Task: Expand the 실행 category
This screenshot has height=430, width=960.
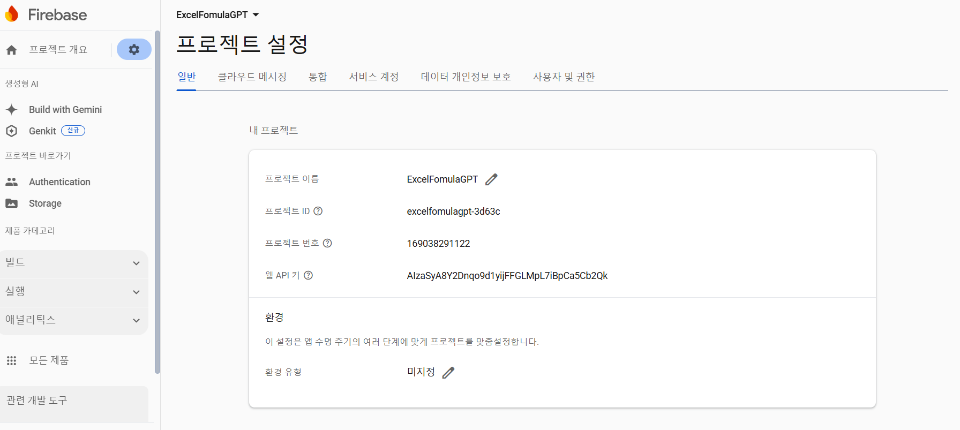Action: click(74, 292)
